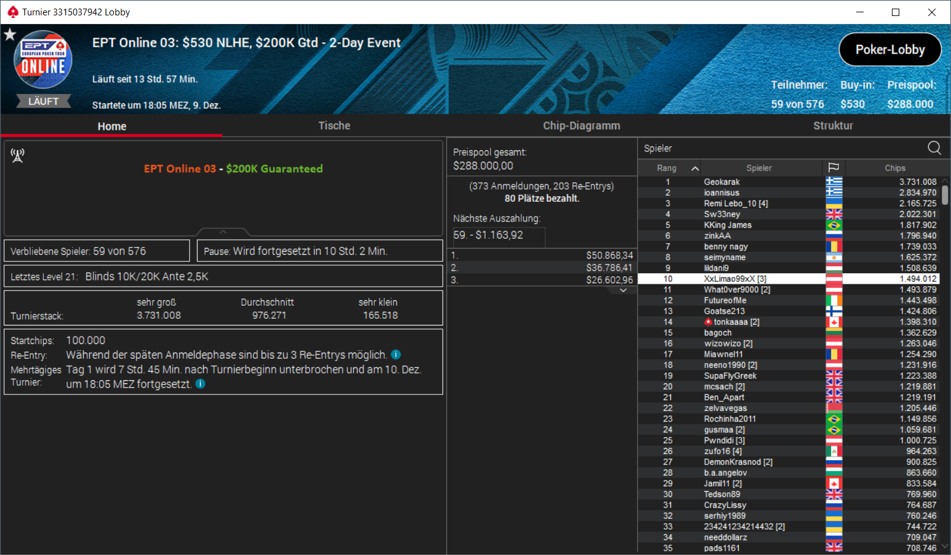
Task: Select player Pwndidi row
Action: (789, 440)
